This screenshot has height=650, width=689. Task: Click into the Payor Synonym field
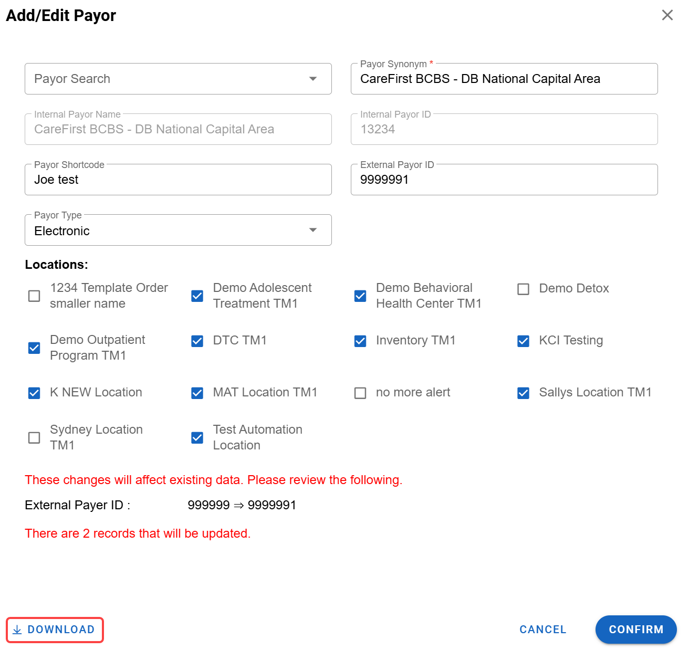[504, 79]
